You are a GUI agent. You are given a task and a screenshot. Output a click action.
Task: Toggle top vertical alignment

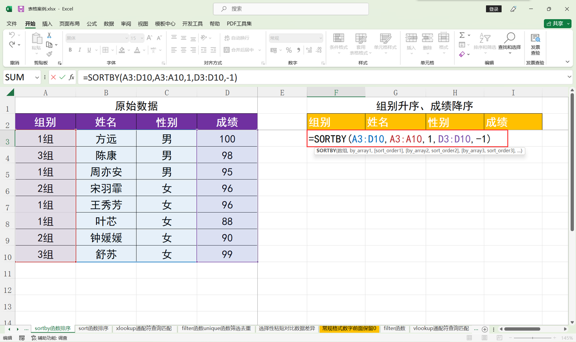174,38
